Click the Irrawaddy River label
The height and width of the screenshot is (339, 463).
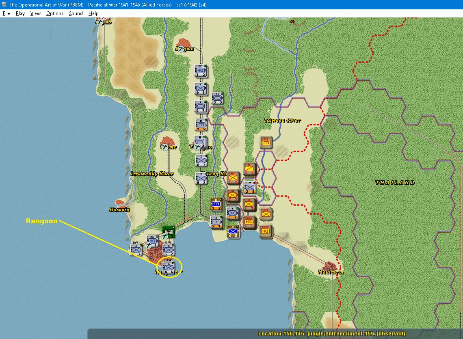152,174
